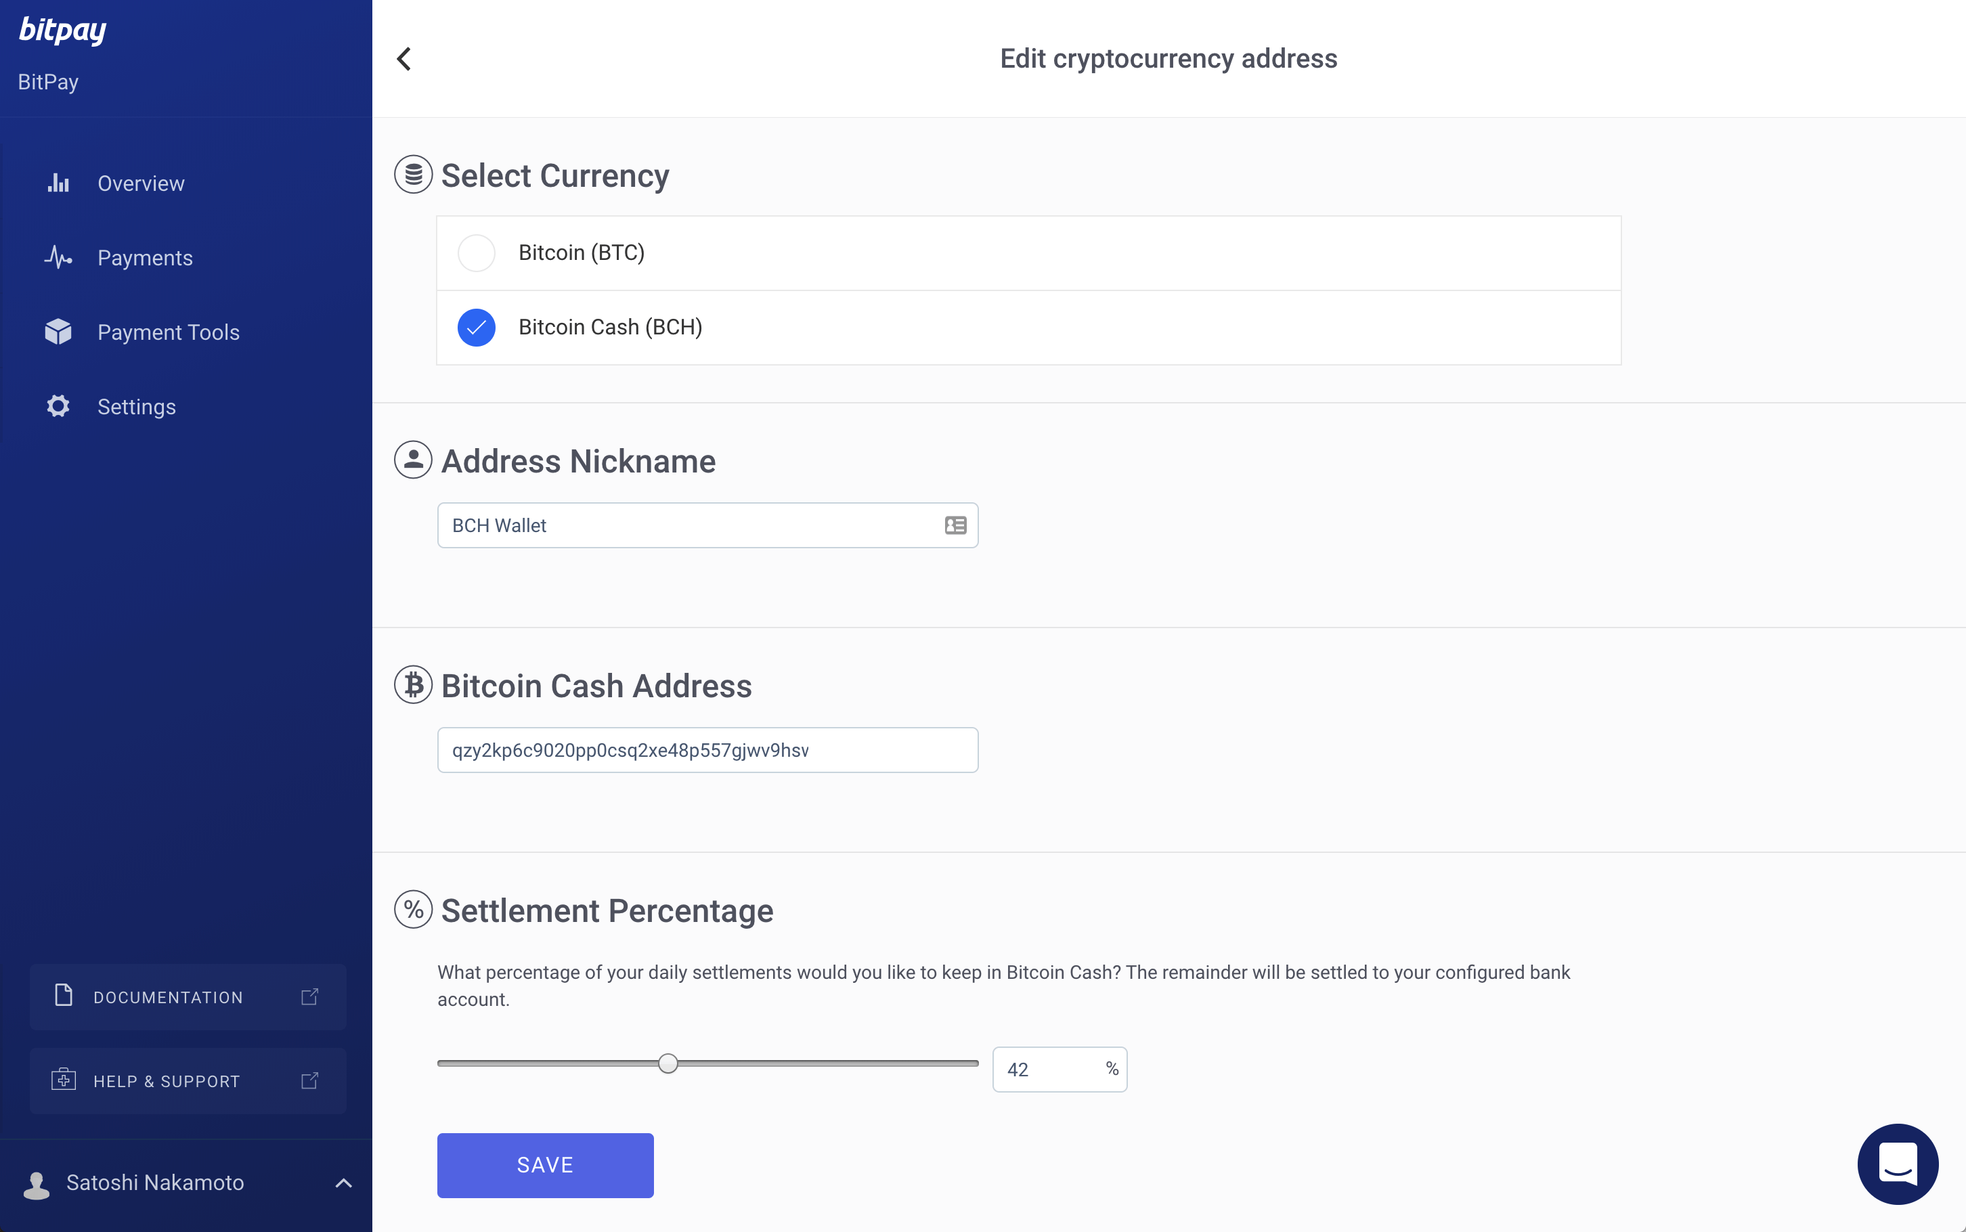Click the settlement percentage number field
This screenshot has width=1966, height=1232.
tap(1050, 1070)
